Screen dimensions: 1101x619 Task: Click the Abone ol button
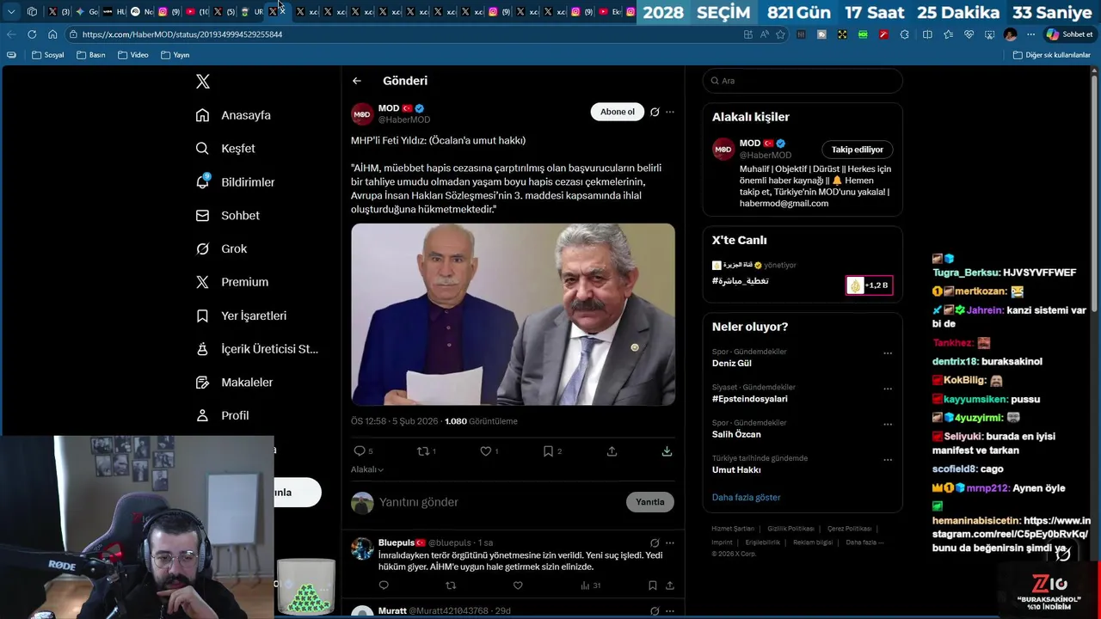coord(617,112)
